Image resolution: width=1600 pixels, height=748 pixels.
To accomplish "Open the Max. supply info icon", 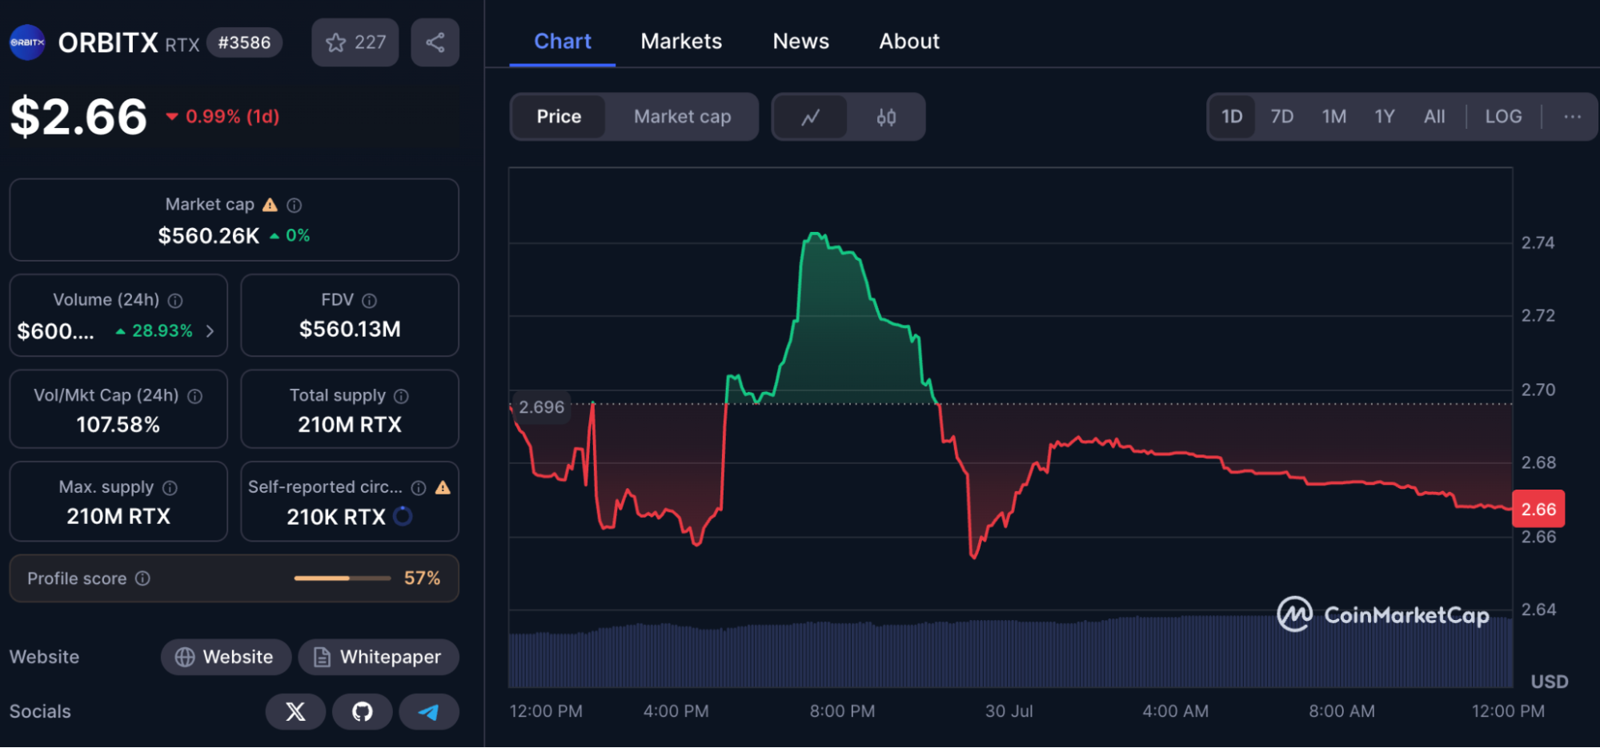I will tap(170, 488).
